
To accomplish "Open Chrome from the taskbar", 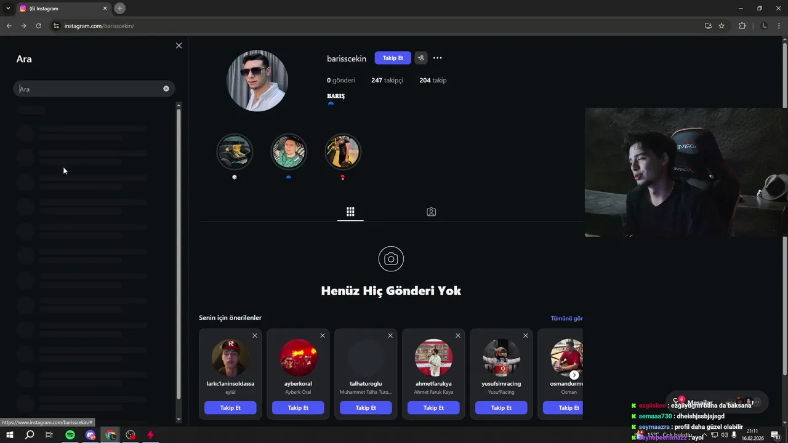I will [x=111, y=435].
